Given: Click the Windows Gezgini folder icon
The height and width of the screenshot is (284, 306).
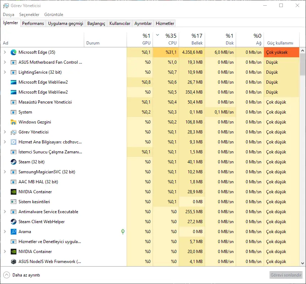Looking at the screenshot, I should pyautogui.click(x=14, y=122).
